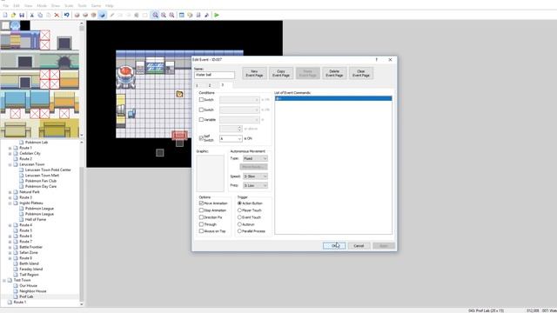Screen dimensions: 557x313
Task: Click the Cancel button
Action: tap(359, 245)
